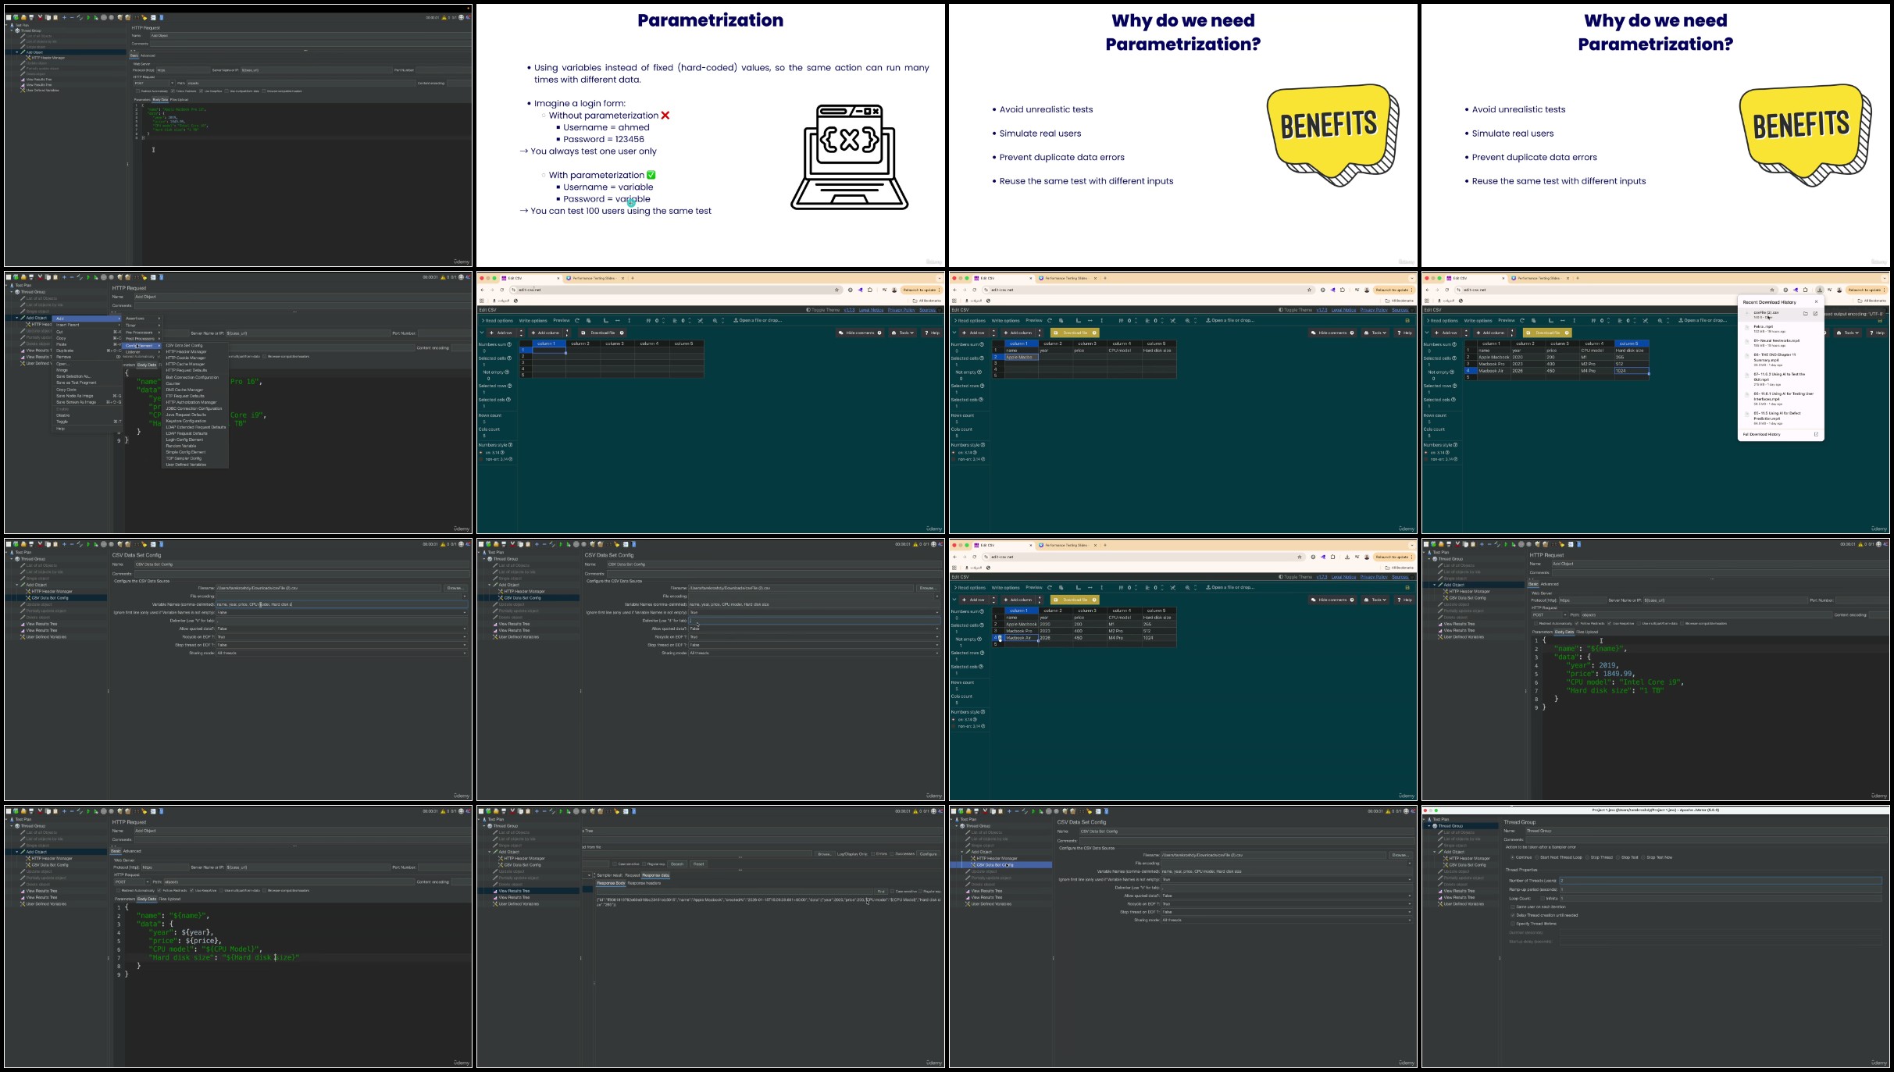
Task: Click Add row button in Download History frame
Action: [1446, 333]
